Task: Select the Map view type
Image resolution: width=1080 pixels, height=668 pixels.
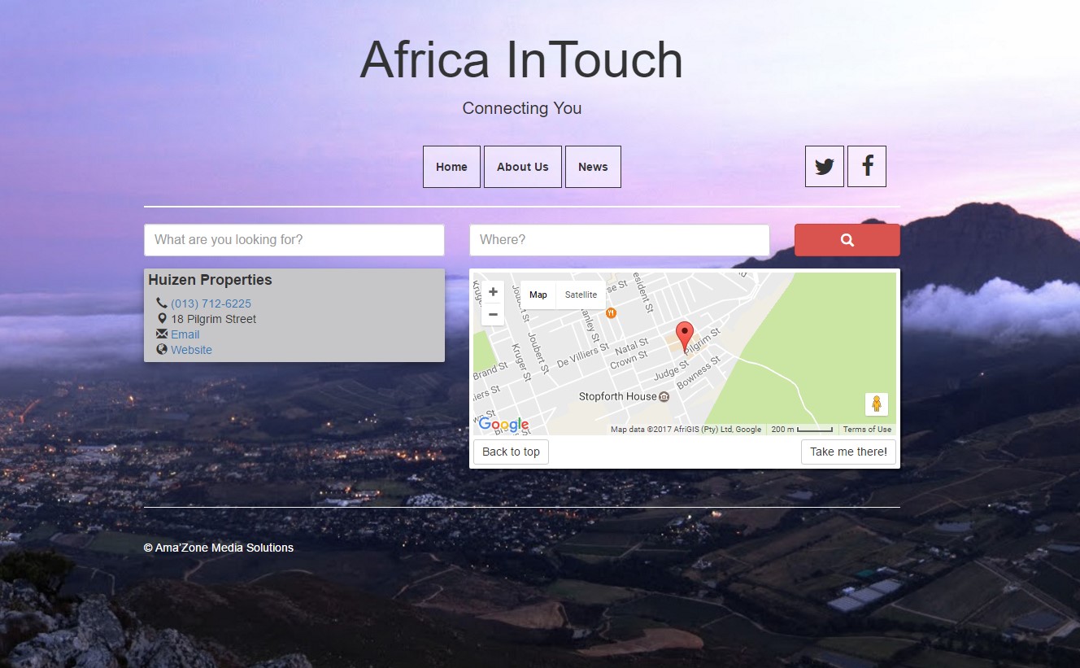Action: click(538, 295)
